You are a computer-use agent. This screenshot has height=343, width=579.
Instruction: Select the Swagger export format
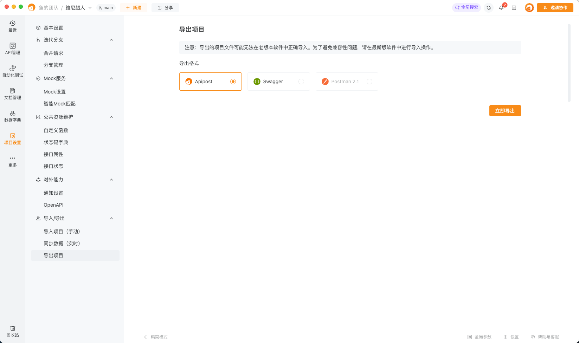pos(278,82)
